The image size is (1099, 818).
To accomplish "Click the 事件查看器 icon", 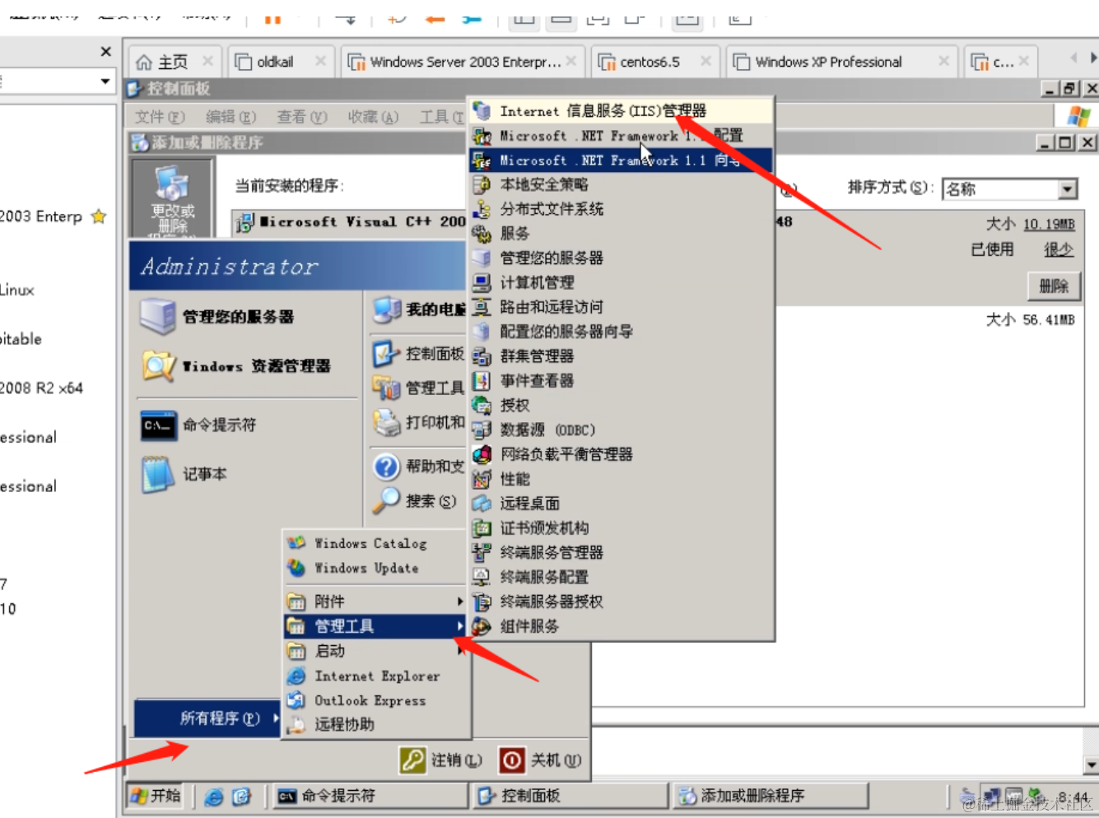I will 482,380.
